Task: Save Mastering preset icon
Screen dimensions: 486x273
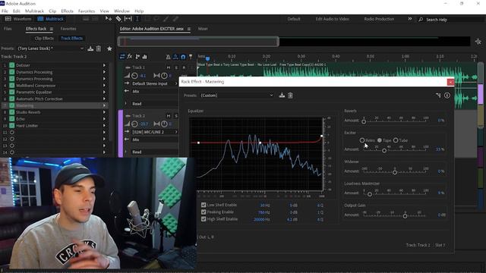Action: pos(282,96)
